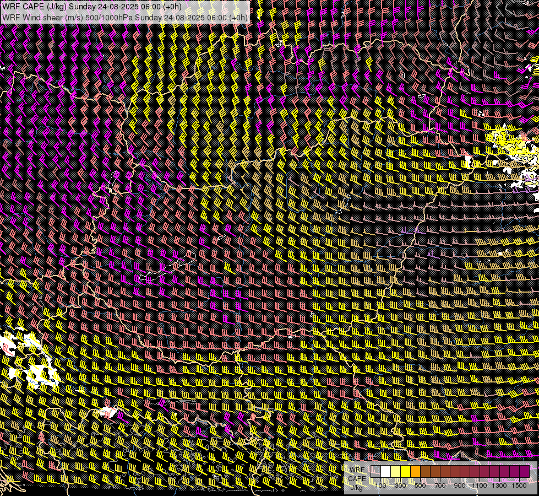Image resolution: width=539 pixels, height=496 pixels.
Task: Select the transparent first legend swatch
Action: [x=375, y=472]
